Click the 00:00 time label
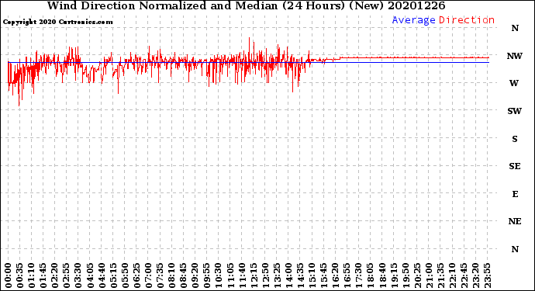 [x=9, y=275]
